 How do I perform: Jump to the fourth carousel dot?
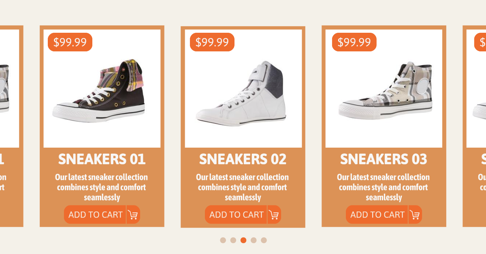point(254,240)
